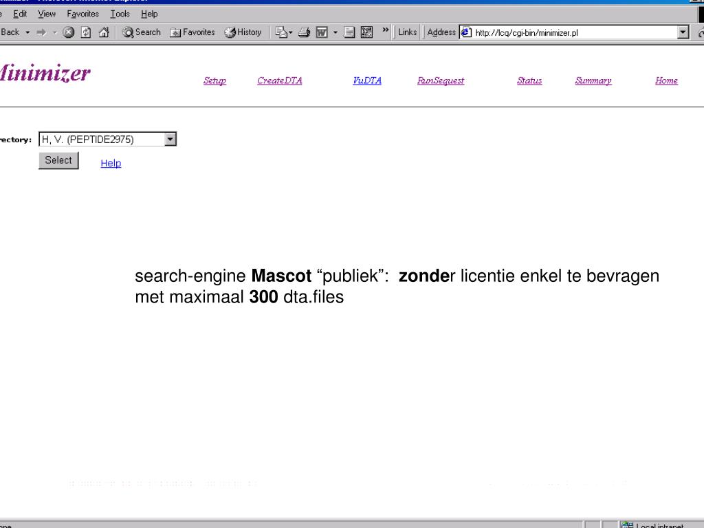The image size is (704, 528).
Task: Click the page icon in address bar
Action: [x=466, y=32]
